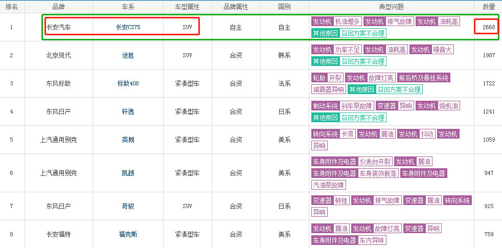Select the 轮胎 开裂 issue tag

pyautogui.click(x=327, y=78)
